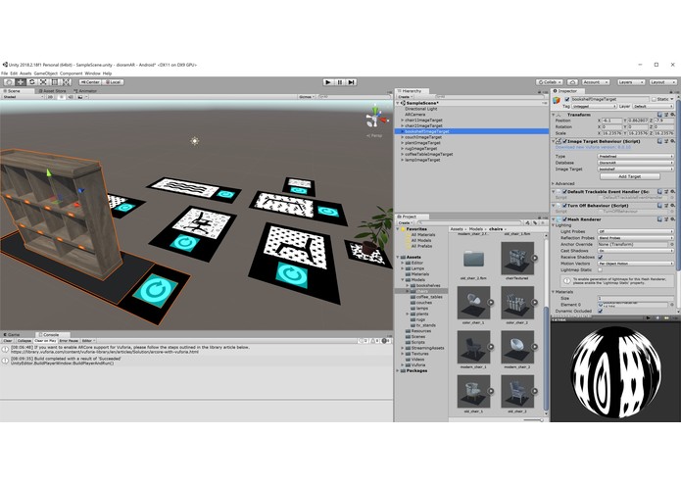
Task: Toggle Center pivot mode button
Action: (90, 82)
